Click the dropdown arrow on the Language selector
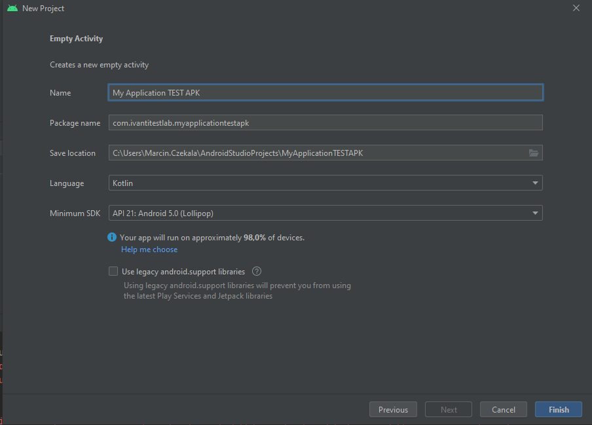 [535, 183]
